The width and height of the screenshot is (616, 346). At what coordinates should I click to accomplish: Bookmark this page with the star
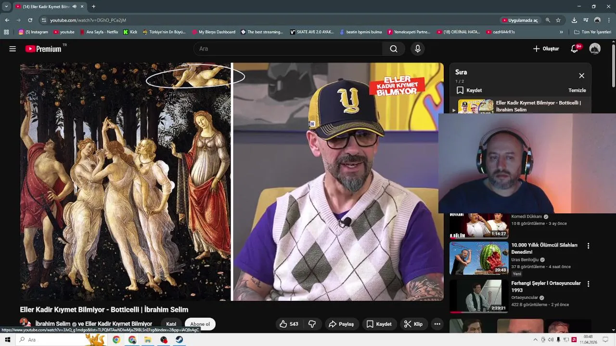click(558, 20)
